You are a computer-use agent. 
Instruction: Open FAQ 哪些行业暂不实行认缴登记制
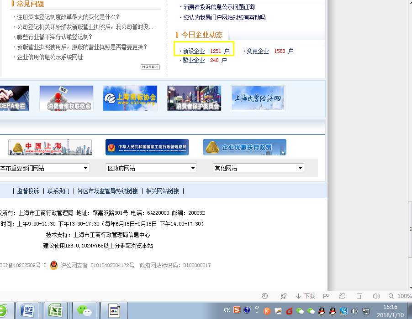55,37
